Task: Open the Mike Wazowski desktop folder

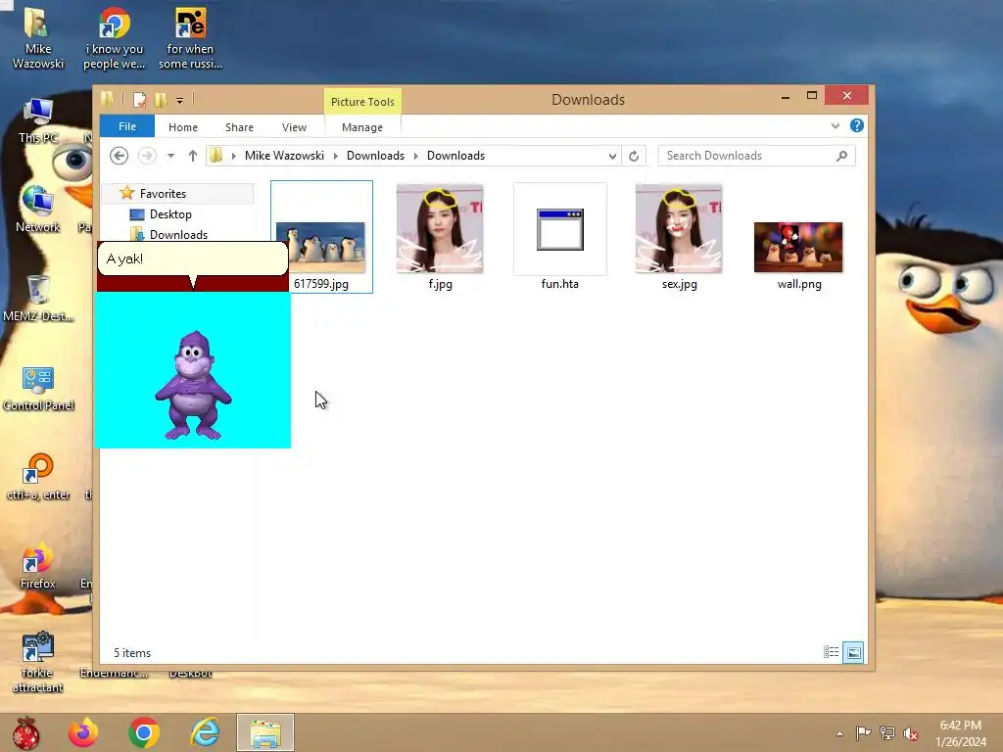Action: click(38, 38)
